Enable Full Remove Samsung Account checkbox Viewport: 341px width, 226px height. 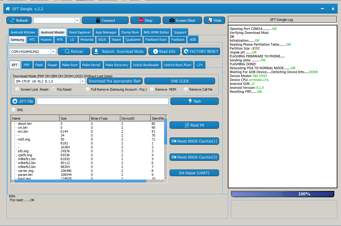coord(87,89)
